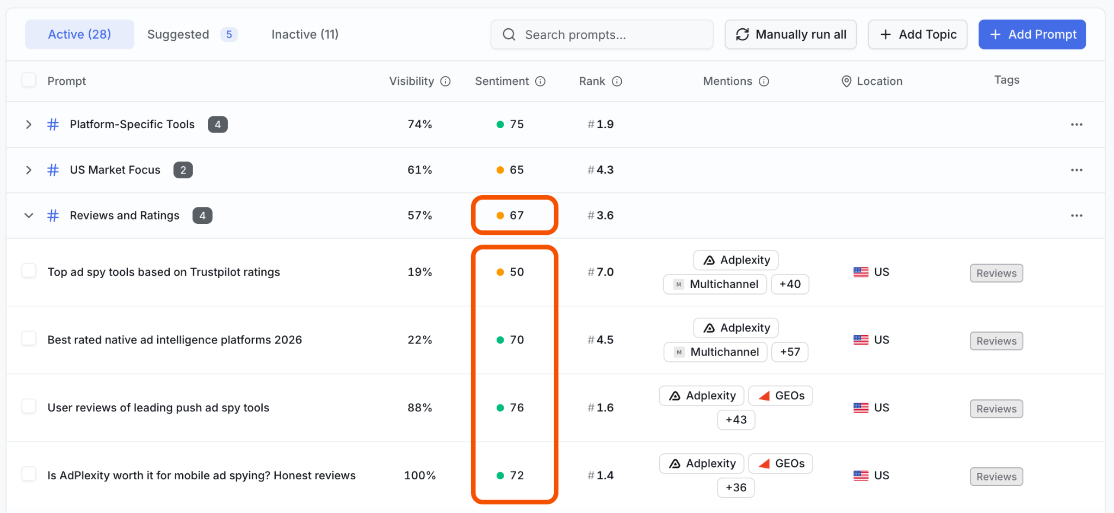Expand the US Market Focus topic
This screenshot has width=1114, height=513.
coord(29,170)
